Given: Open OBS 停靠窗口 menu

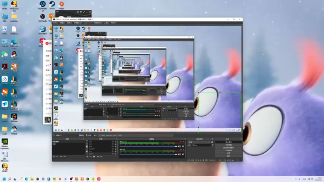Looking at the screenshot, I should (x=78, y=23).
